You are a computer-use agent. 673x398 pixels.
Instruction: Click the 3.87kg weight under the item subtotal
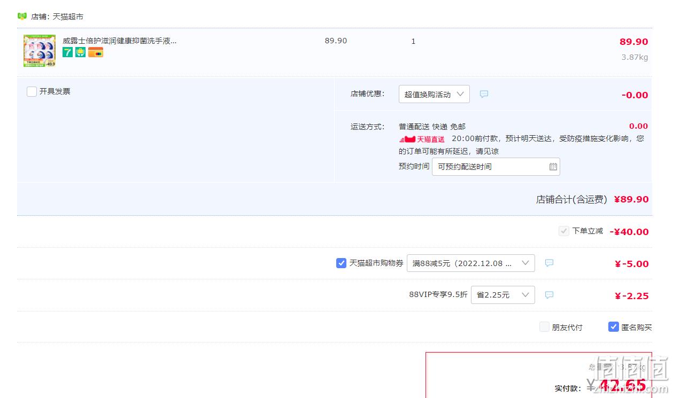coord(635,57)
